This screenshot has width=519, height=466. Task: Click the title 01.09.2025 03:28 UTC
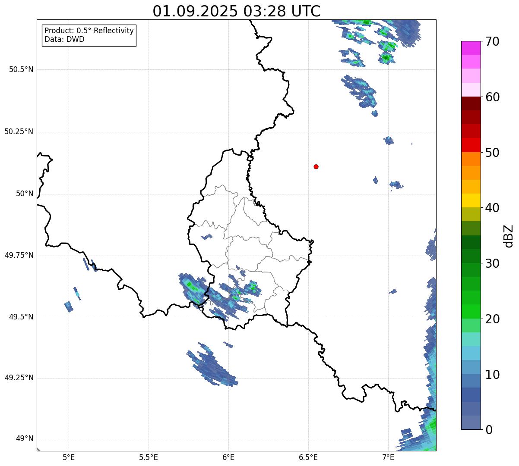(x=237, y=11)
